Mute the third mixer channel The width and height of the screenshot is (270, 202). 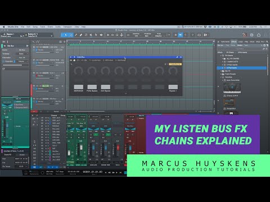[x=91, y=135]
